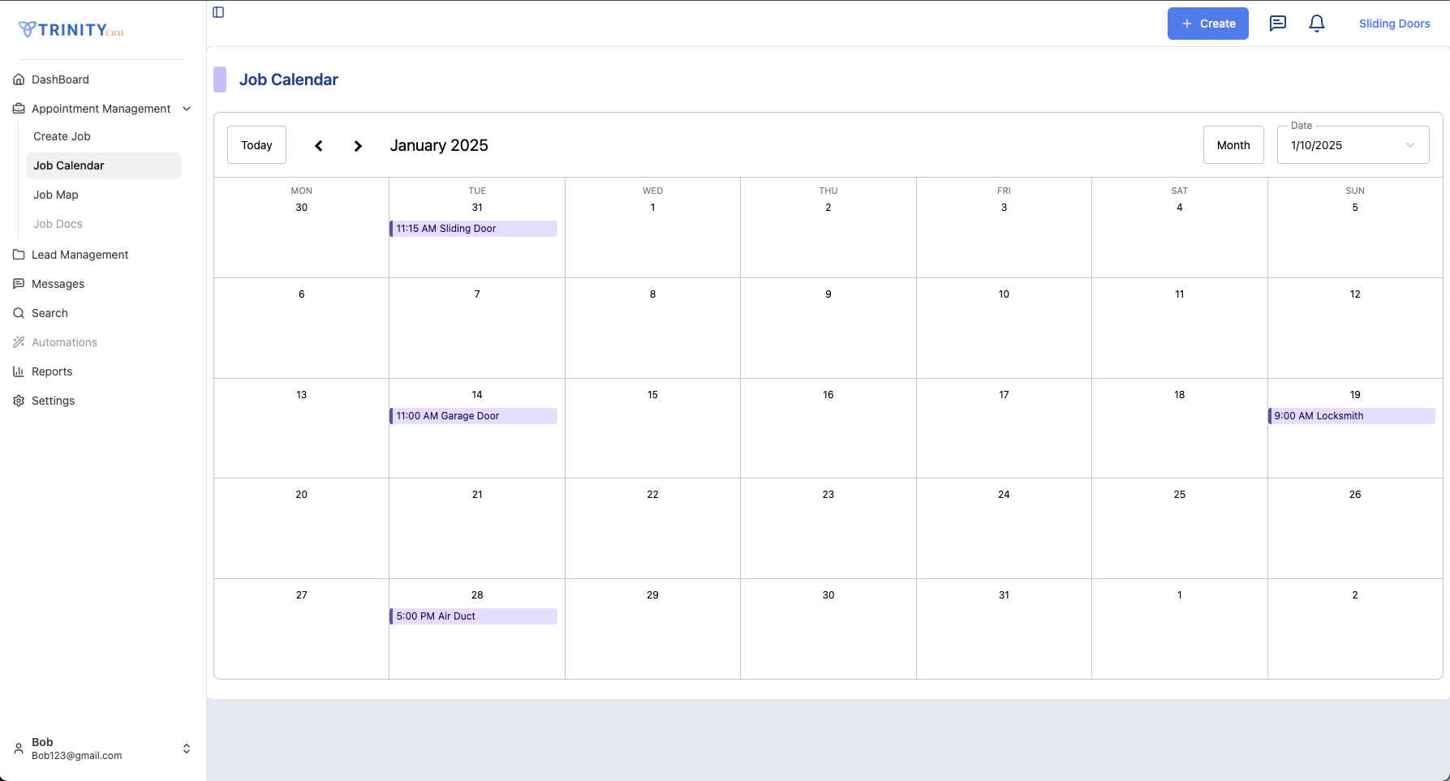
Task: Go to next month arrow
Action: coord(358,146)
